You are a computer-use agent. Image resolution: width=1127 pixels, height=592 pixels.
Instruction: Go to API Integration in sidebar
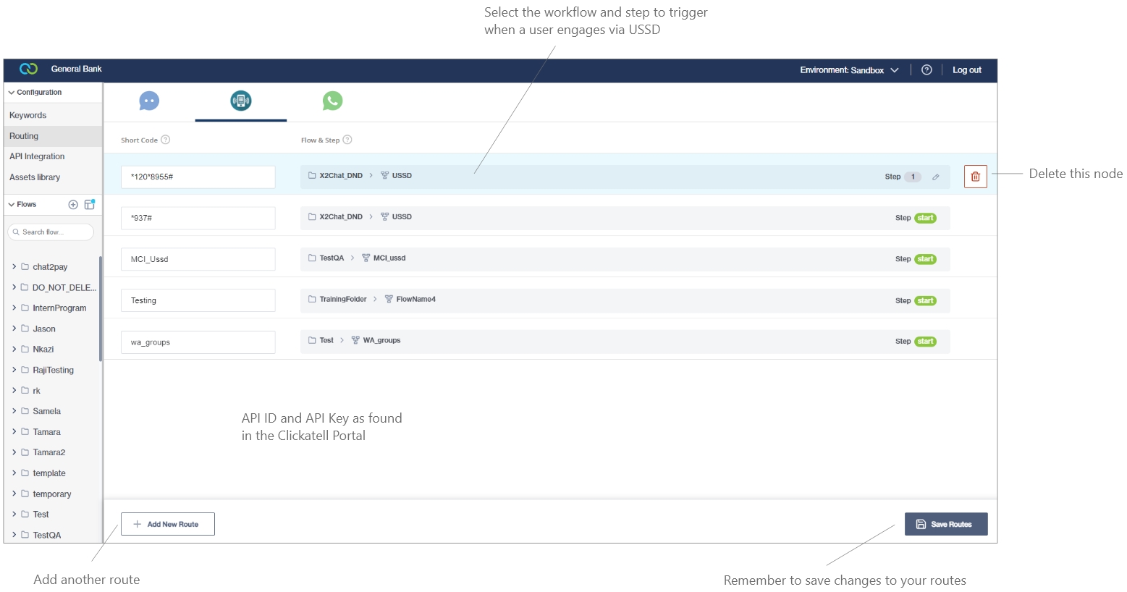click(x=37, y=156)
